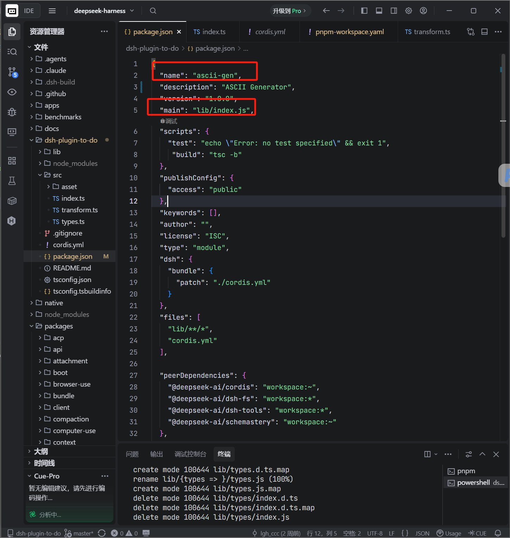Toggle the primary sidebar visibility
The width and height of the screenshot is (510, 538).
pyautogui.click(x=364, y=11)
